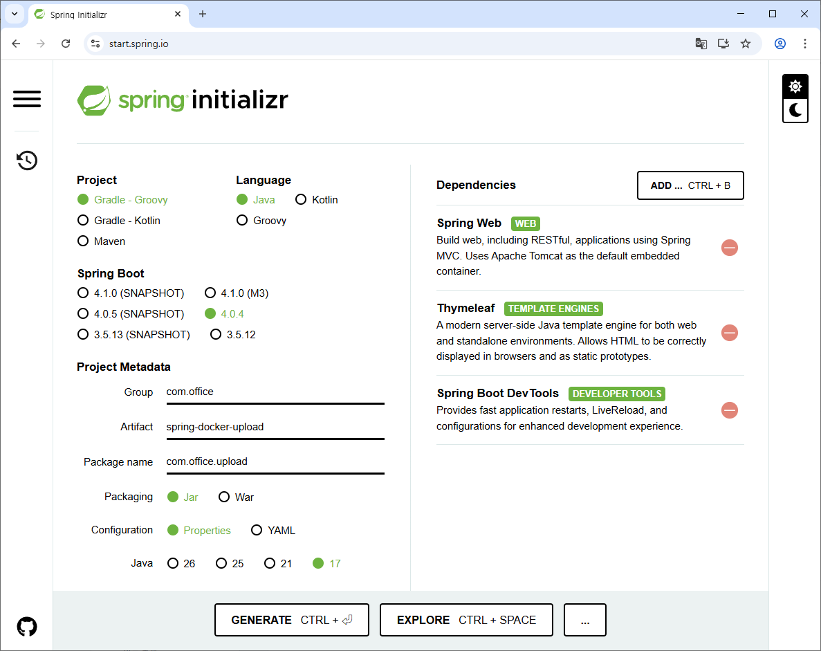Go back in browser history
821x651 pixels.
16,44
